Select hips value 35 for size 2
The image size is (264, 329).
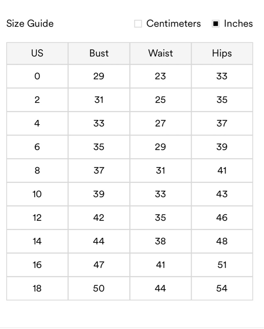coord(222,100)
